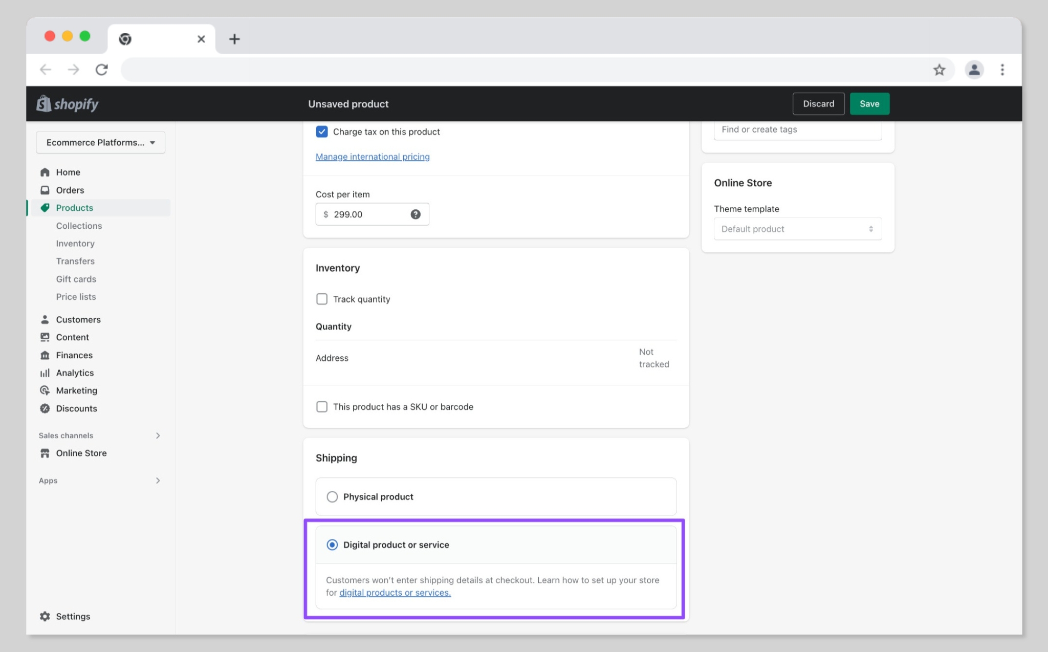The height and width of the screenshot is (652, 1048).
Task: Open the Analytics section
Action: [75, 373]
